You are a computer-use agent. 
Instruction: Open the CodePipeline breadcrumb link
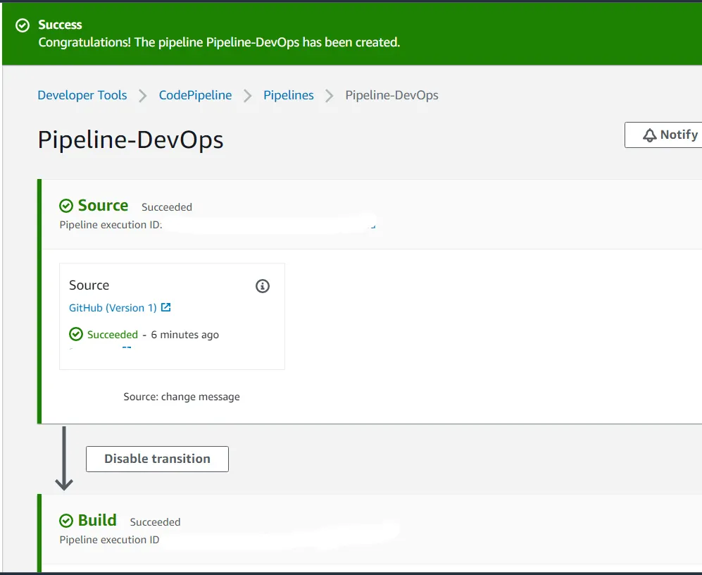click(x=195, y=95)
